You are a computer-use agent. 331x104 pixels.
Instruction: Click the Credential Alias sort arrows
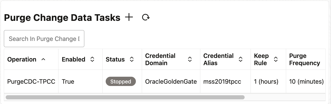click(241, 59)
